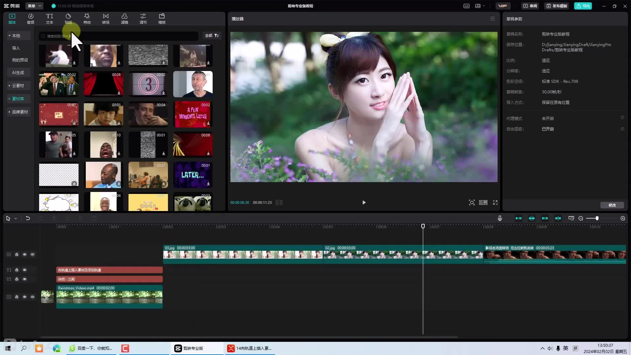The image size is (631, 355).
Task: Open the player panel menu
Action: (x=492, y=19)
